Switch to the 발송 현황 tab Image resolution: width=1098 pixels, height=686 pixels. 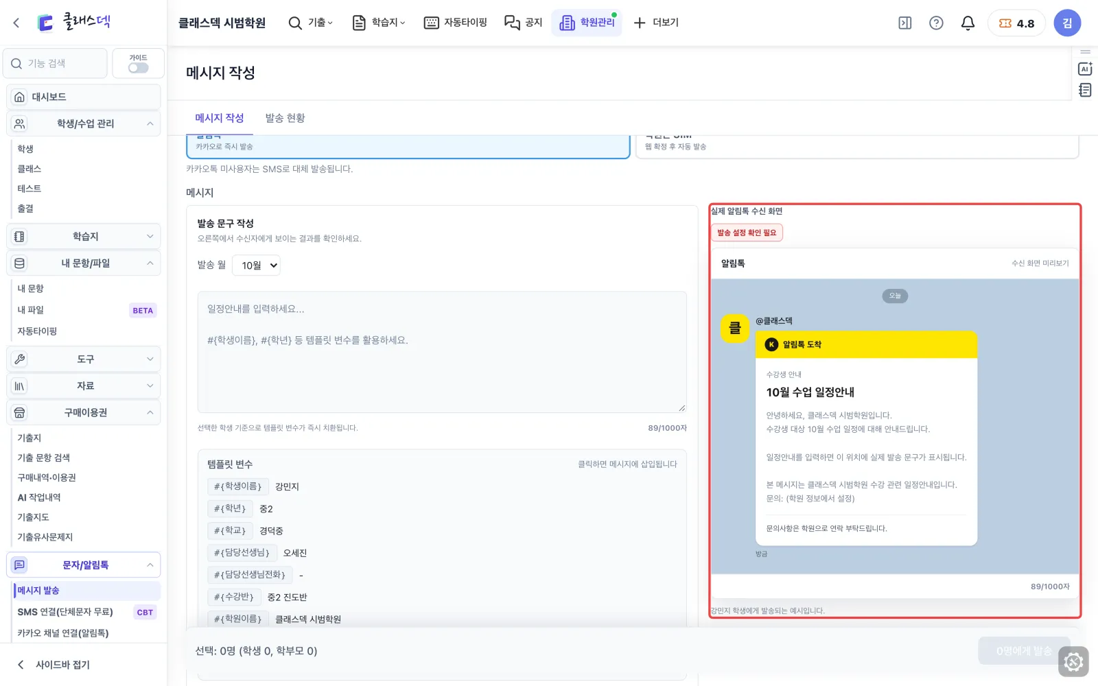pyautogui.click(x=285, y=118)
